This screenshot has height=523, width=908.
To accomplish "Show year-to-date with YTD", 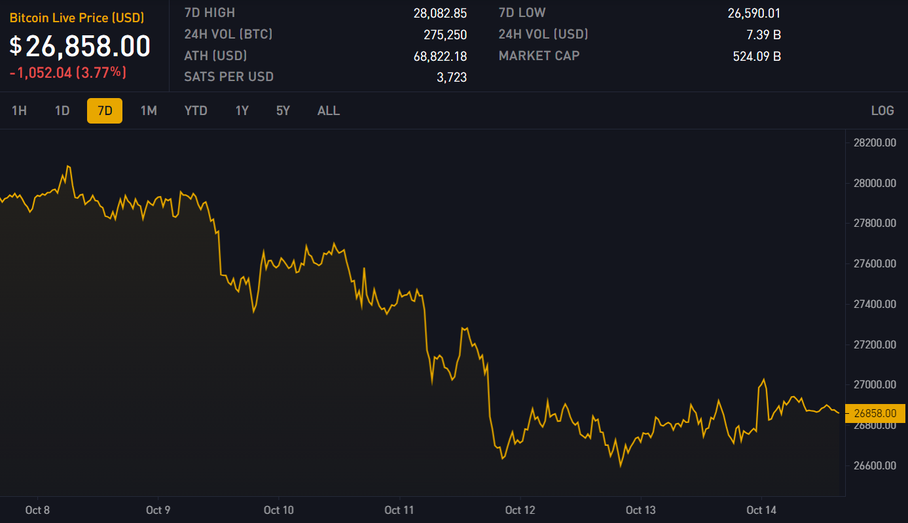I will pos(196,110).
